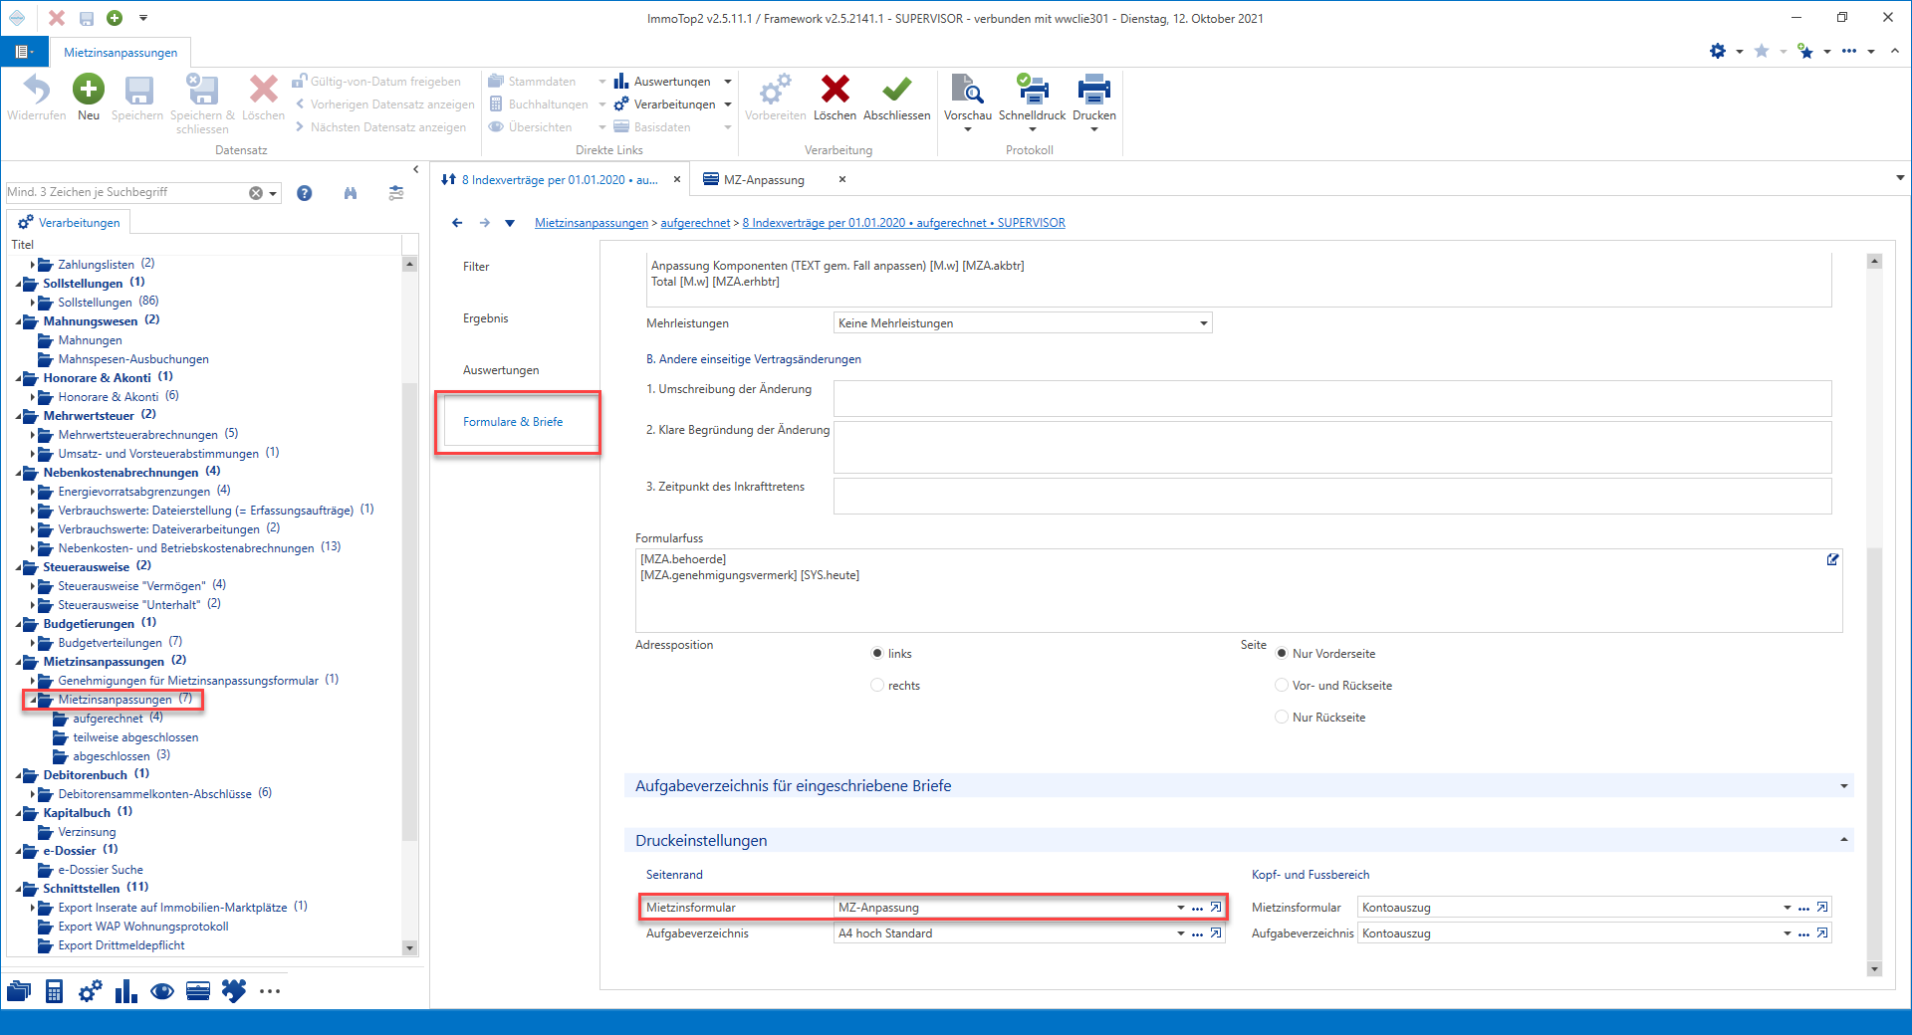Click the Schnelldruck printer icon
The image size is (1912, 1035).
point(1032,90)
